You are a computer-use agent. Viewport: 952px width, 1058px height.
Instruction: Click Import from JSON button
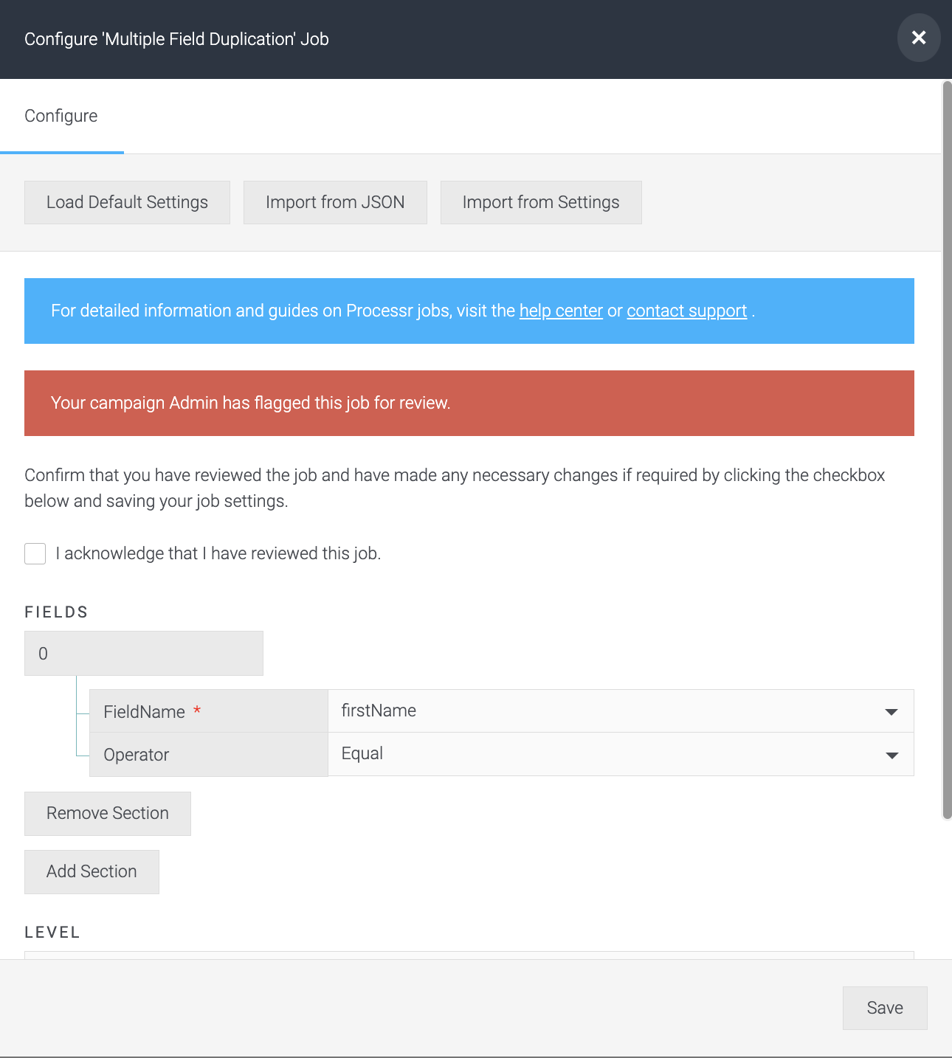[x=335, y=202]
